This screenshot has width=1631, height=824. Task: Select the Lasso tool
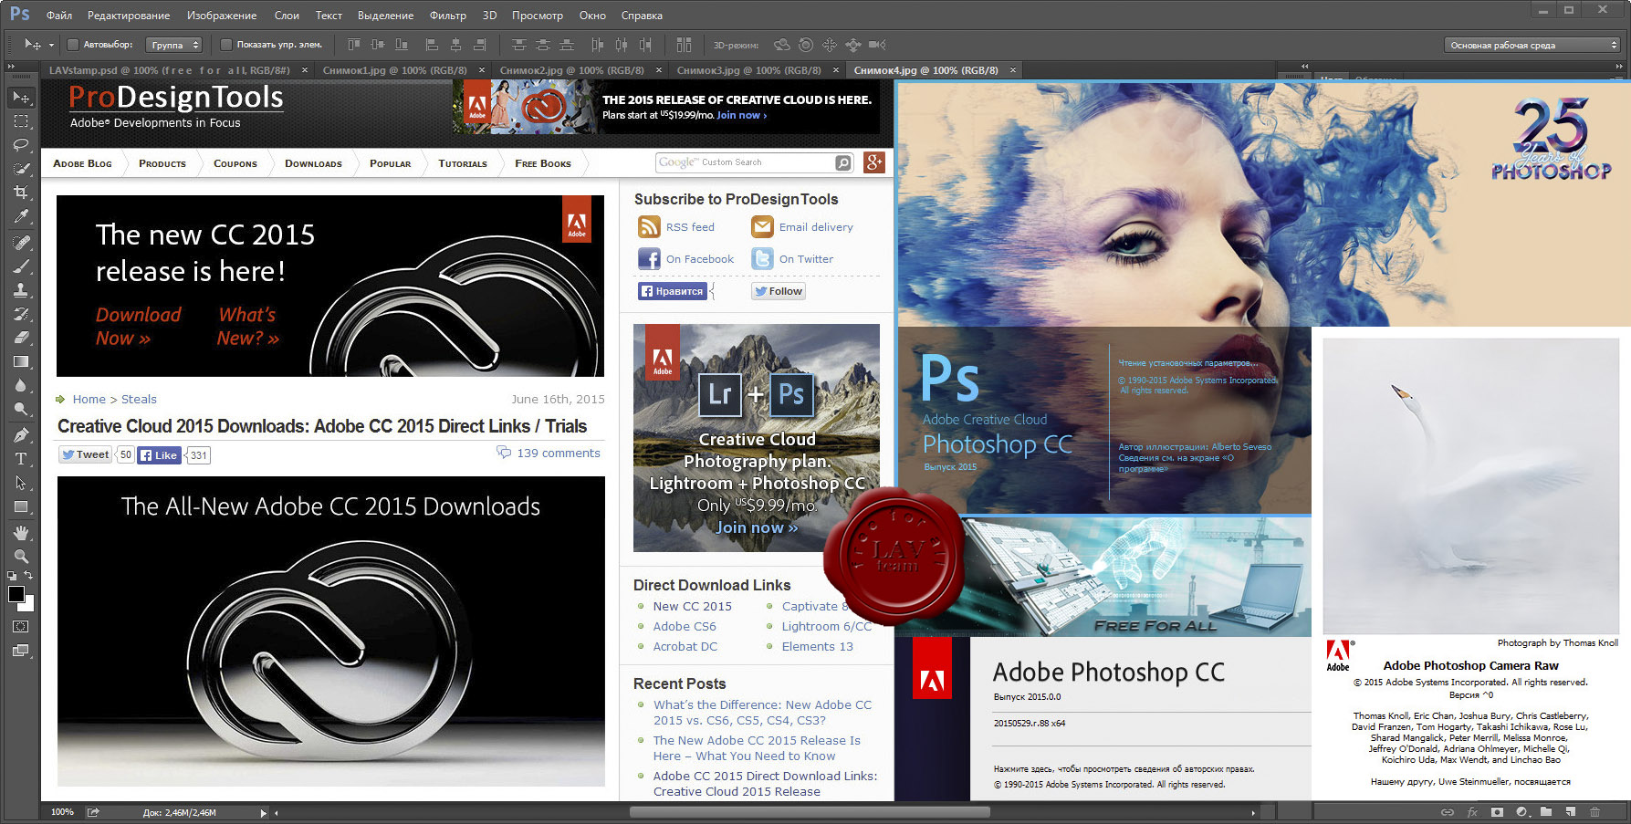pyautogui.click(x=21, y=144)
